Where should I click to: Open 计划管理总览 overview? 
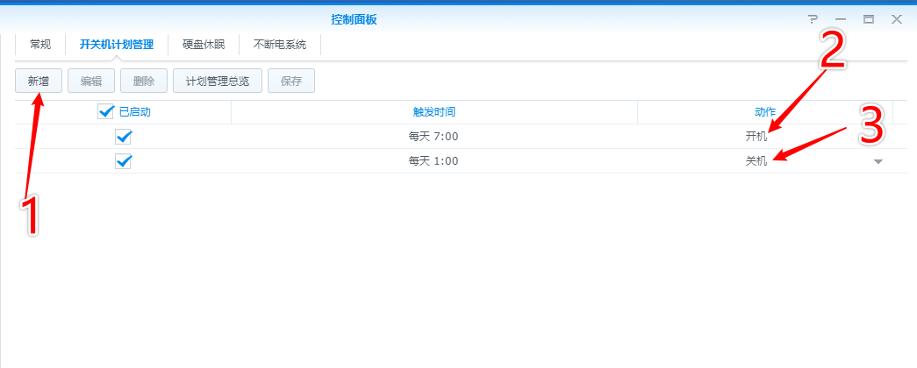pyautogui.click(x=217, y=81)
